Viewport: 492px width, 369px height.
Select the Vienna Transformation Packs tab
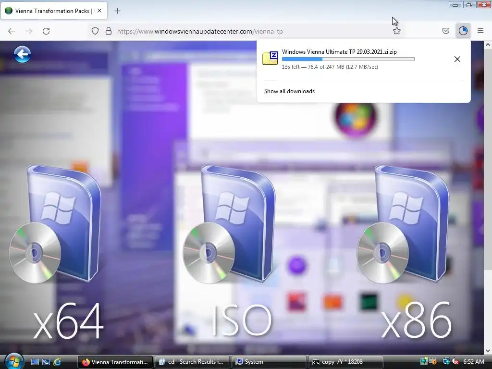point(54,11)
